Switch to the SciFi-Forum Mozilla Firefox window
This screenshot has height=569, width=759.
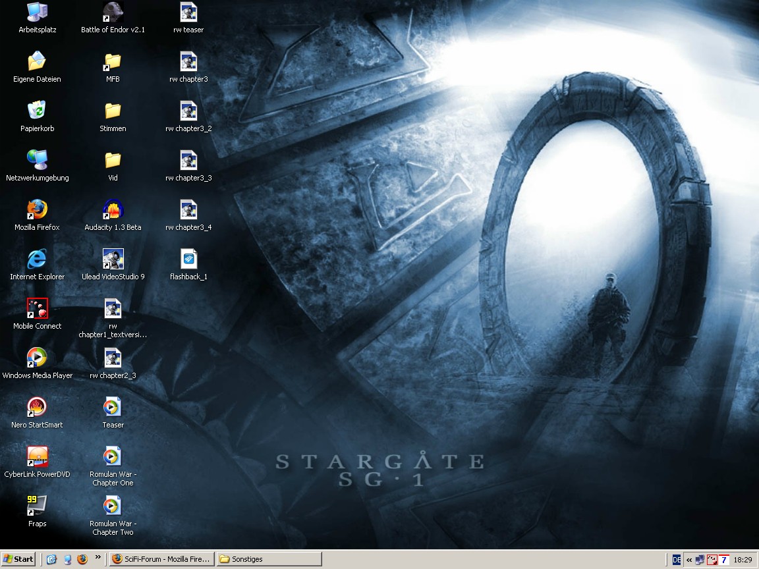(x=161, y=559)
